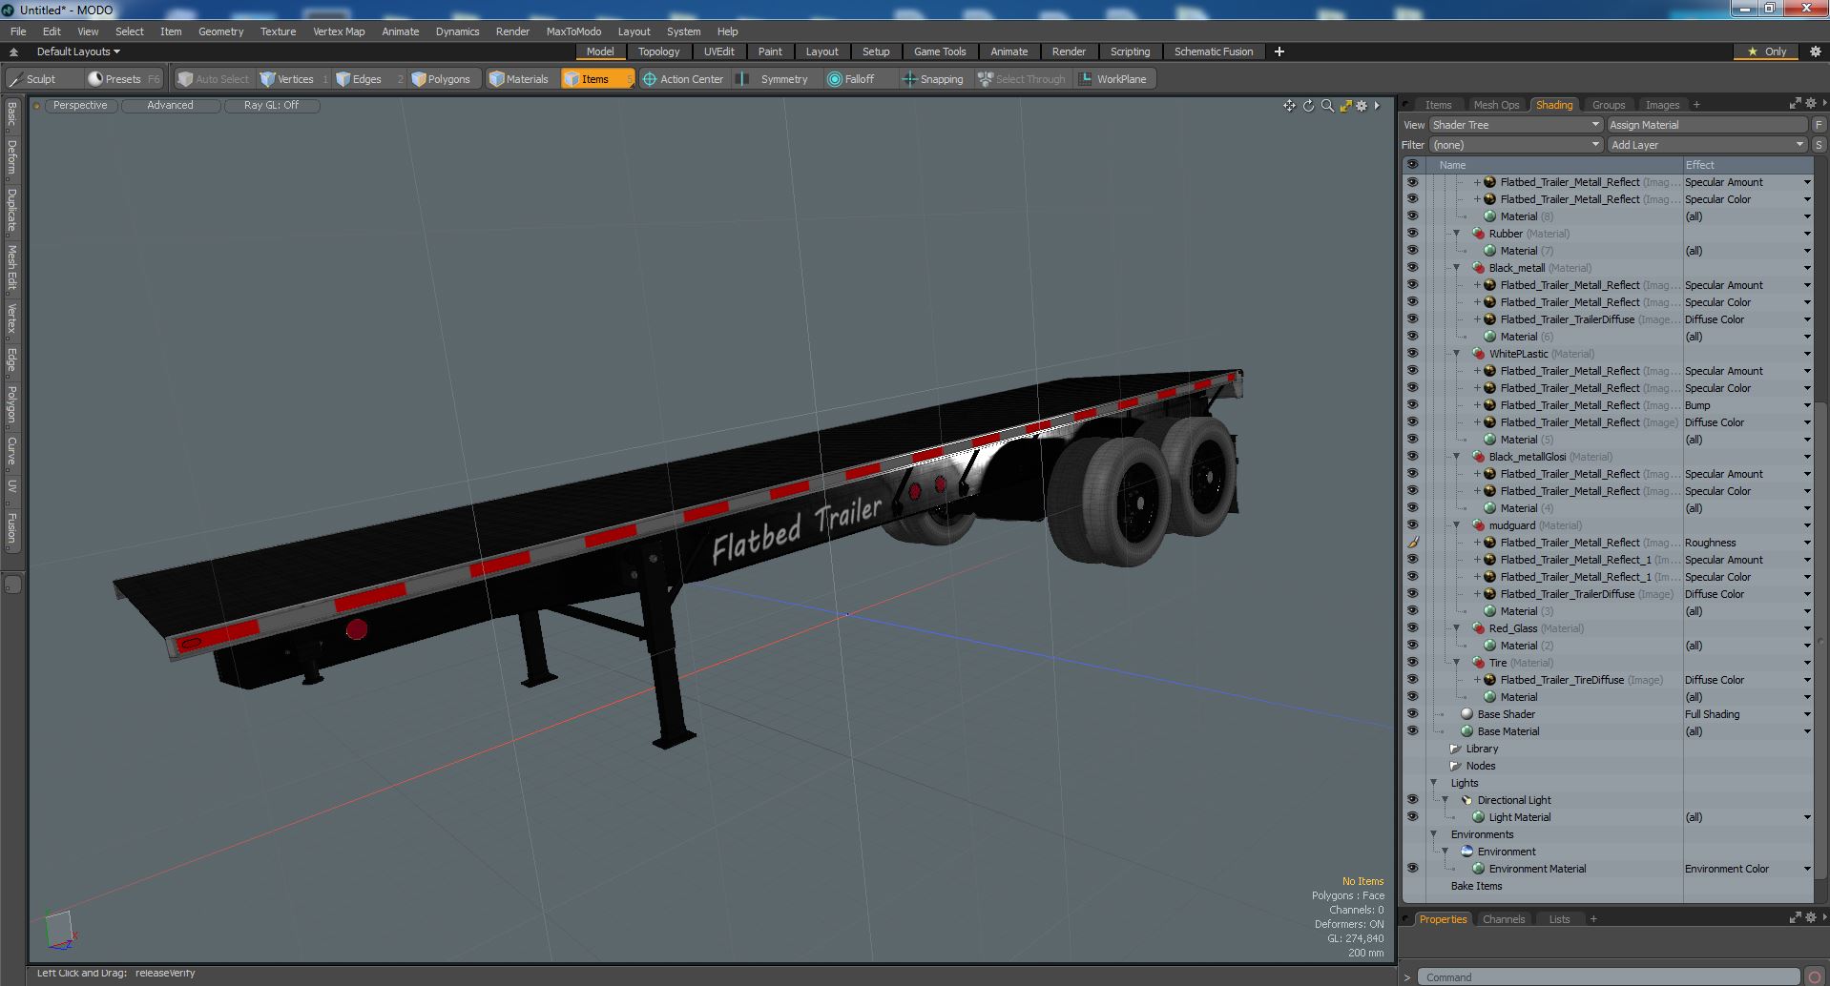This screenshot has height=986, width=1830.
Task: Open the Channels tab at bottom
Action: click(x=1503, y=919)
